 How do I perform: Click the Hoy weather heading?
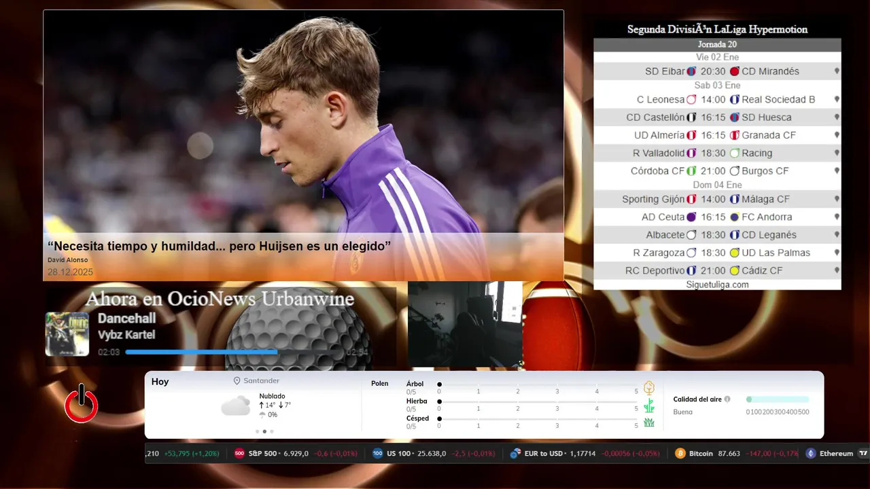click(160, 382)
